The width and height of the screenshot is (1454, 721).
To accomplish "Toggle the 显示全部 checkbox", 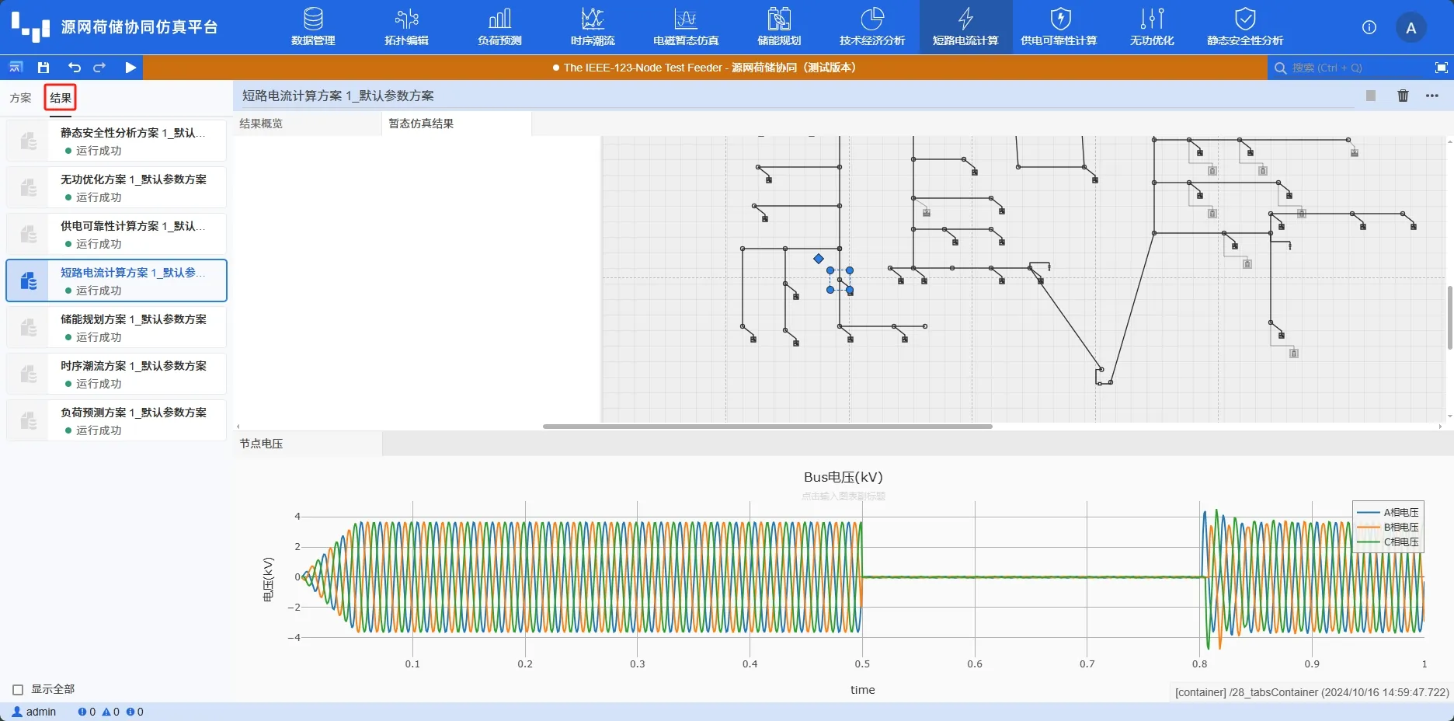I will coord(18,689).
